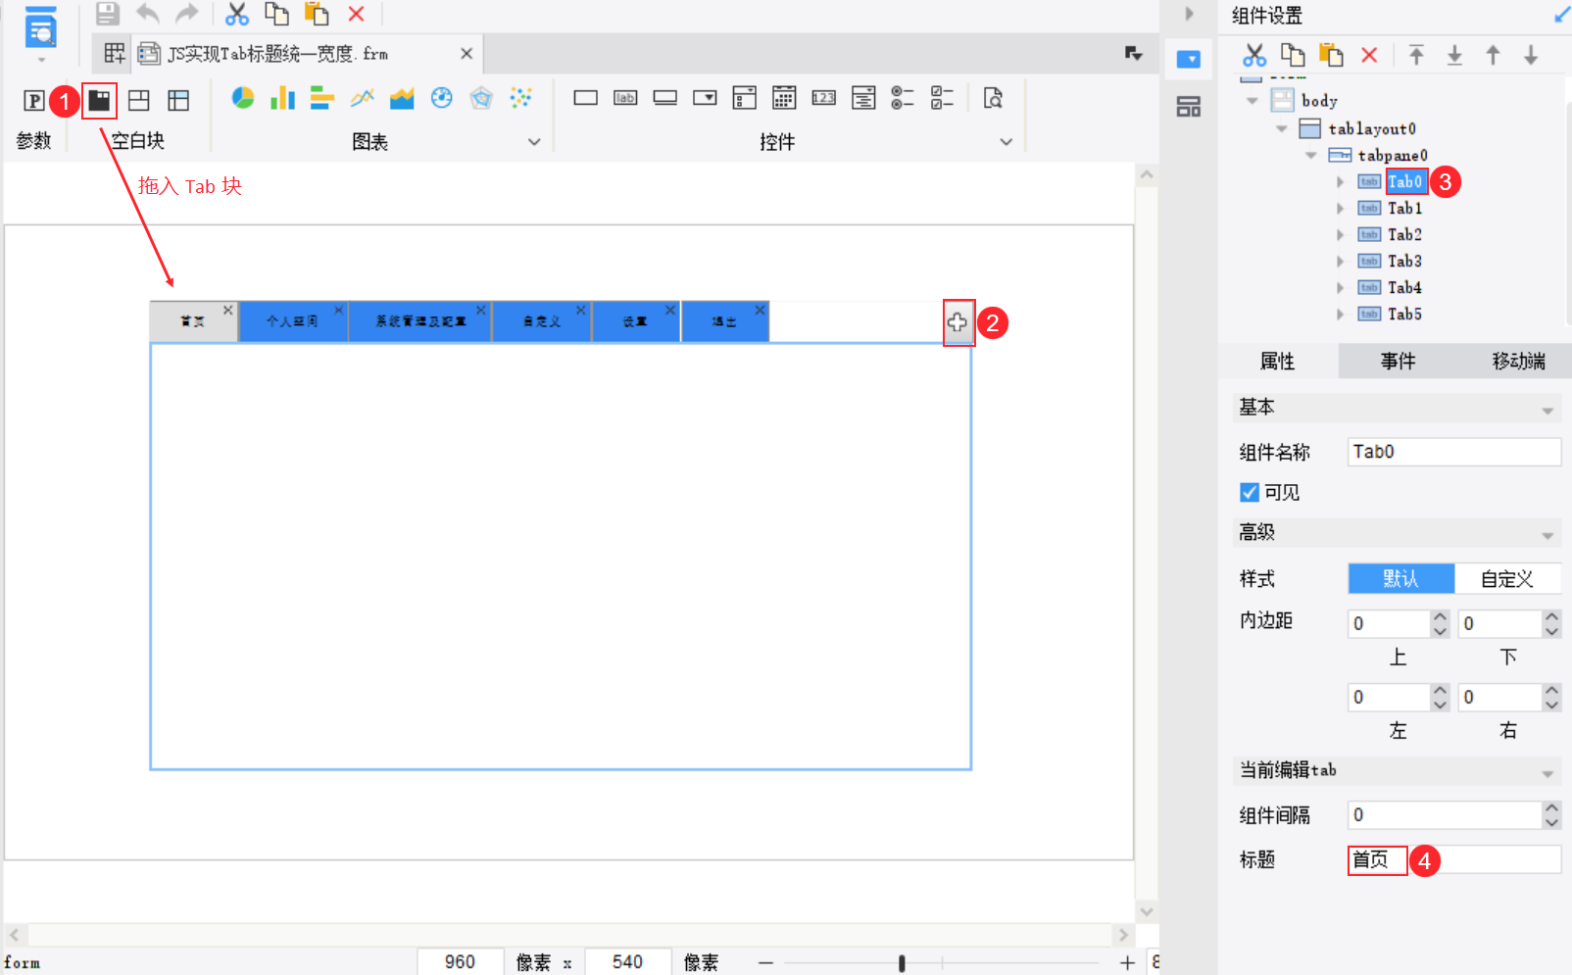Viewport: 1572px width, 975px height.
Task: Select the radar chart icon
Action: [481, 98]
